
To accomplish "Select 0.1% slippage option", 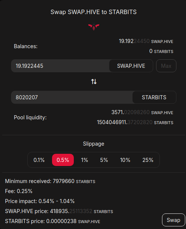I will tap(39, 160).
